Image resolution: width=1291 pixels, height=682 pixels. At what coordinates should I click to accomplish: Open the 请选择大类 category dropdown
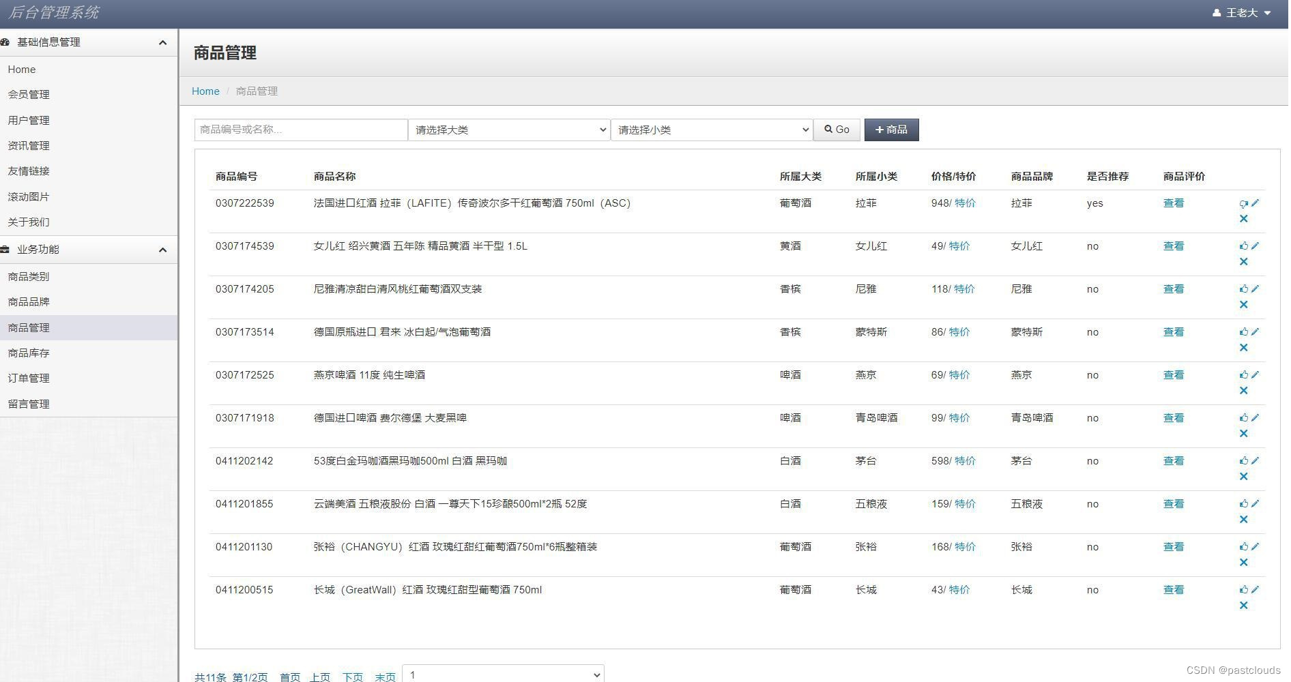(508, 130)
